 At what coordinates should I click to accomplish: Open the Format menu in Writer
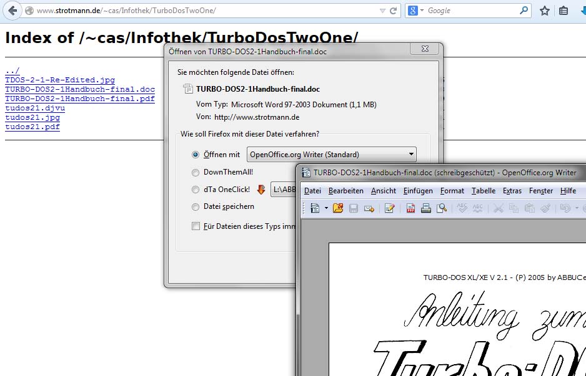pyautogui.click(x=452, y=191)
